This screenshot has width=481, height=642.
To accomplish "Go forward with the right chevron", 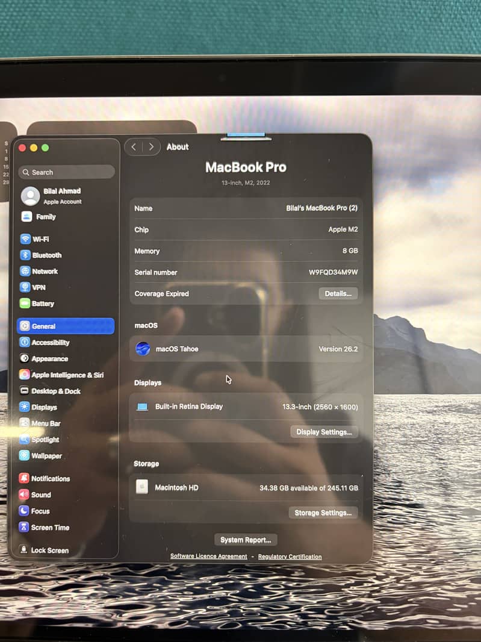I will point(151,146).
